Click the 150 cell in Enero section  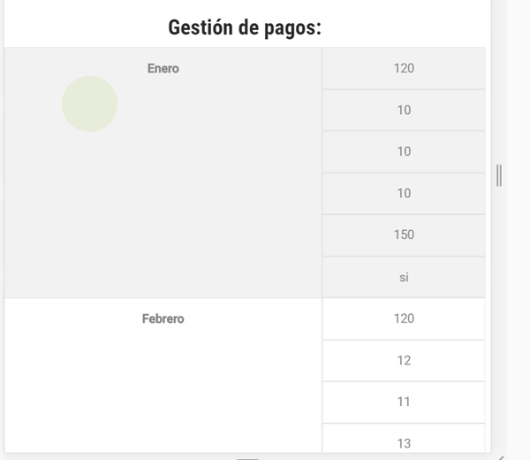404,234
